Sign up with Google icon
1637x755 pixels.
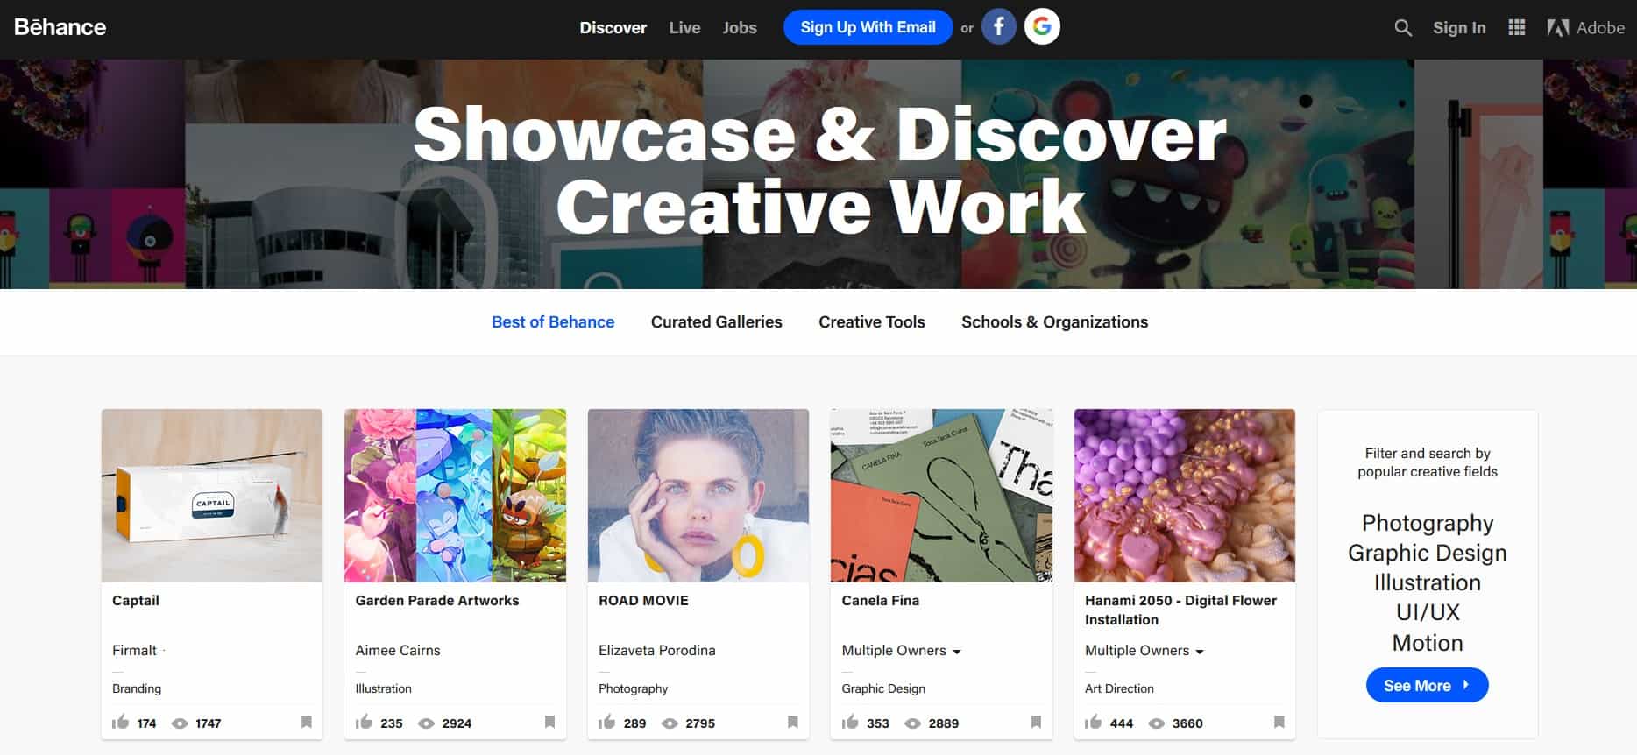click(1042, 27)
